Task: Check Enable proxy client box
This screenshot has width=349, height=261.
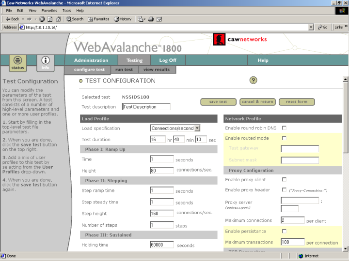Action: [284, 179]
